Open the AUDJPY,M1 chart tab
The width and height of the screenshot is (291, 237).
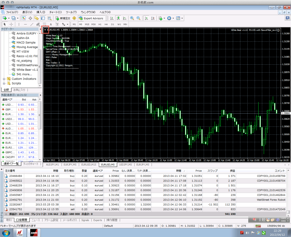(52, 164)
